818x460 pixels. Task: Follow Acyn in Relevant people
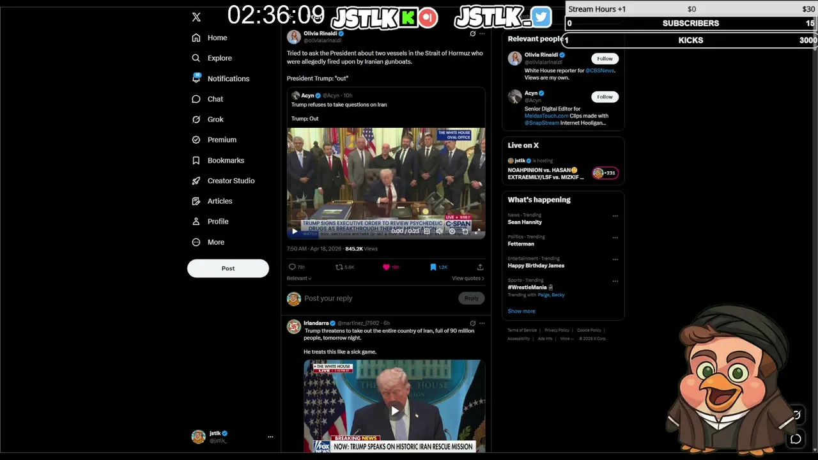pyautogui.click(x=605, y=97)
